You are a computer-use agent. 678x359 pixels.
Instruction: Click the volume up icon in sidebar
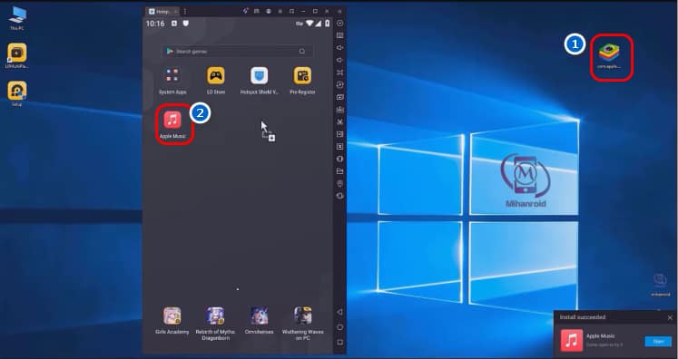point(339,47)
